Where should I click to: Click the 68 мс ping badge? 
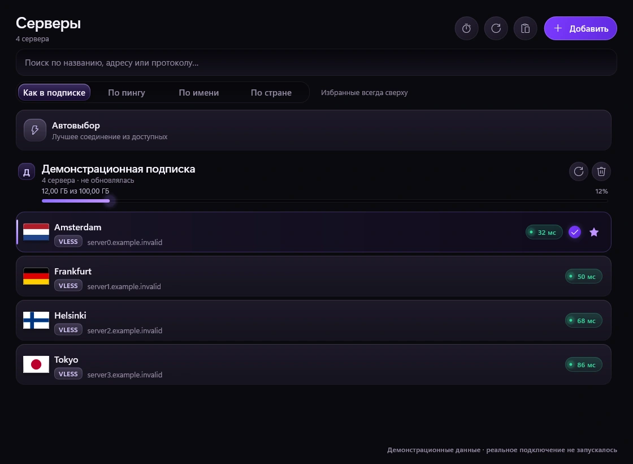pyautogui.click(x=583, y=320)
